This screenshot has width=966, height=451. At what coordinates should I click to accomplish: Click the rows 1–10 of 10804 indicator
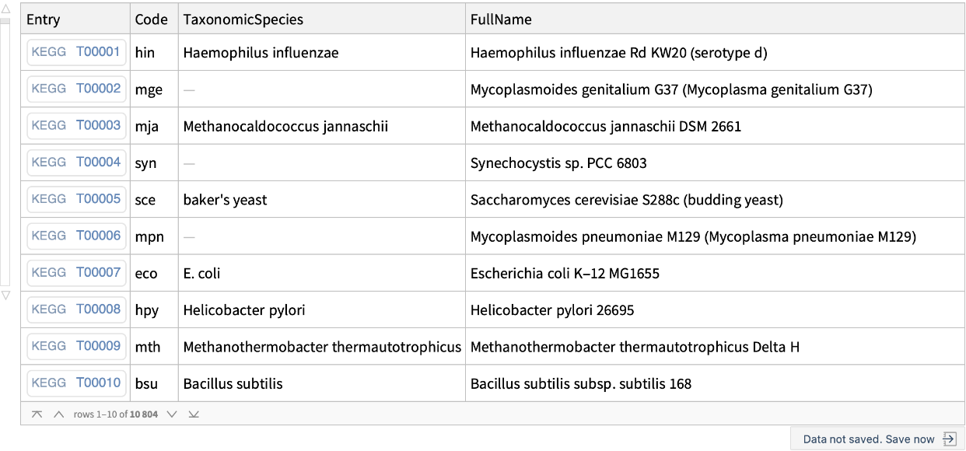pos(115,414)
